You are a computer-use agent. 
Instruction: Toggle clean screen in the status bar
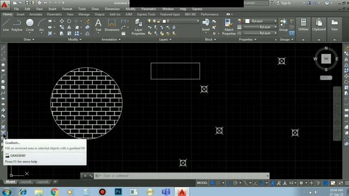pos(341,183)
